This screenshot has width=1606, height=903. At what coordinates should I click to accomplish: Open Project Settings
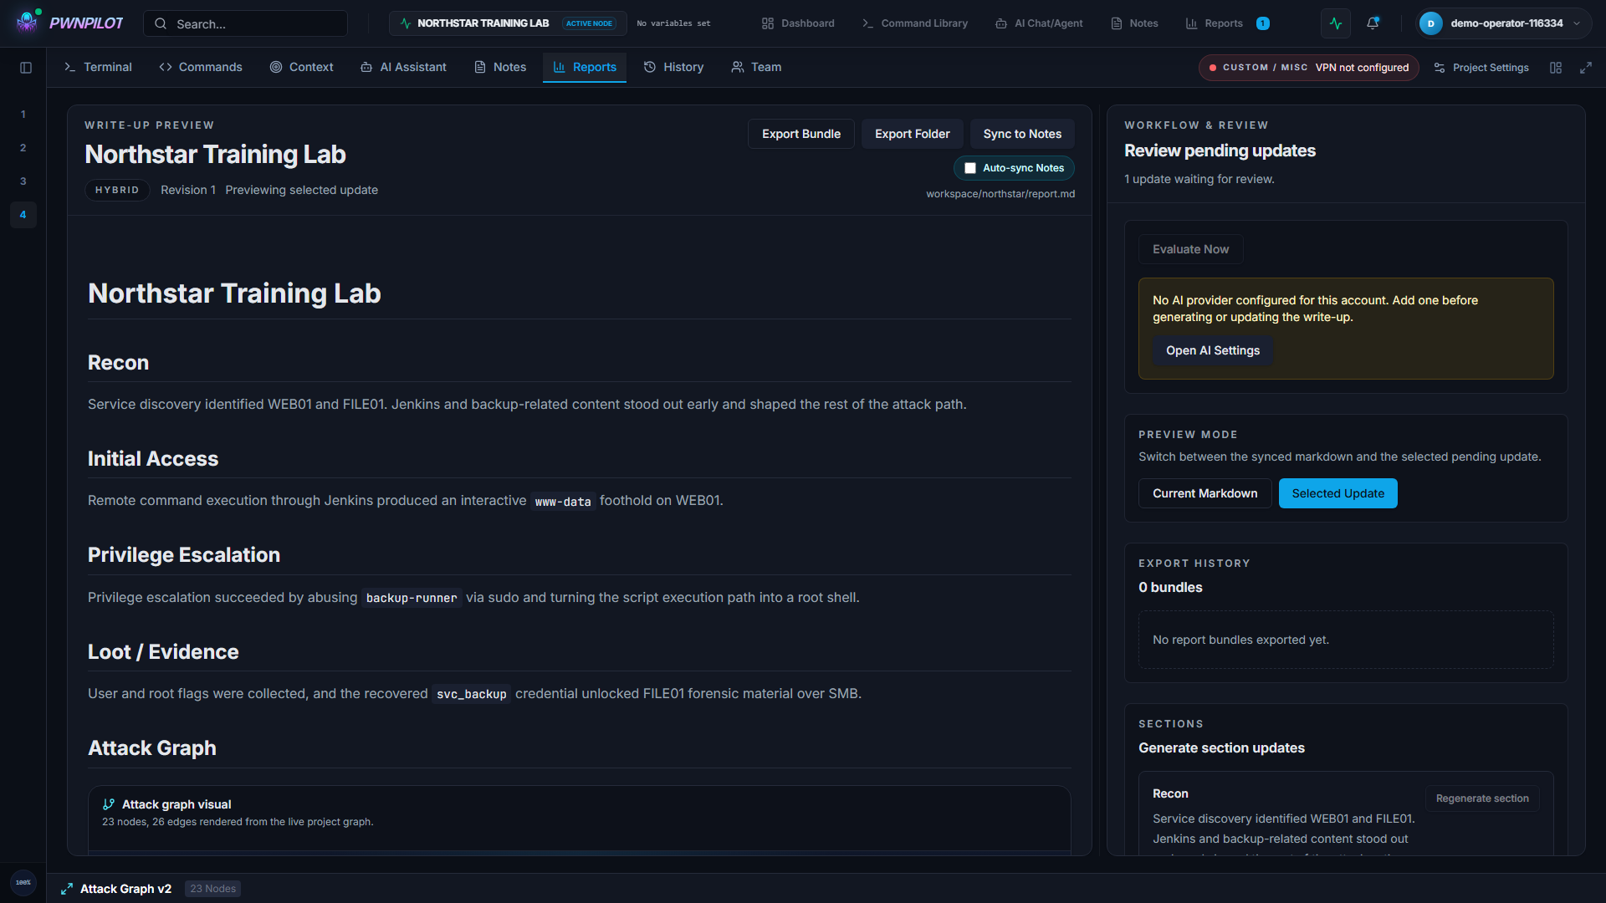[1481, 68]
